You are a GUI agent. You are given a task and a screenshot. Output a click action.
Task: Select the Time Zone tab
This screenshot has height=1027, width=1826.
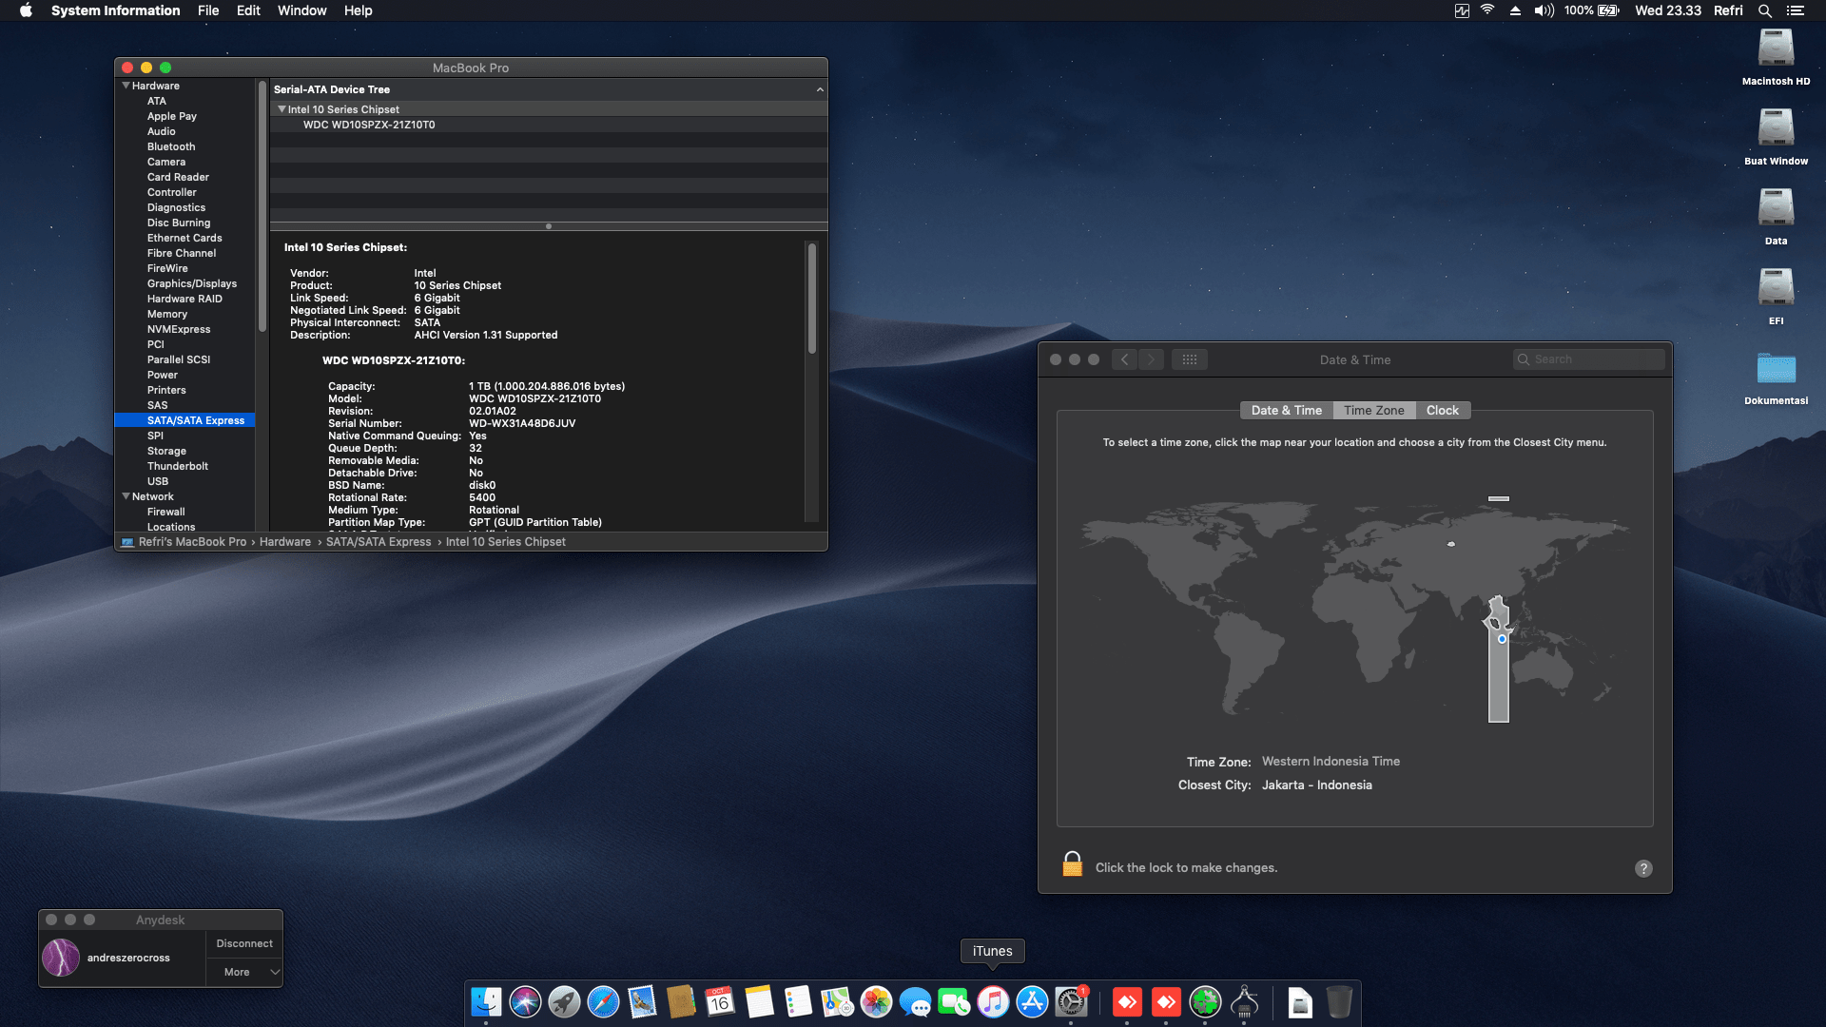1373,410
